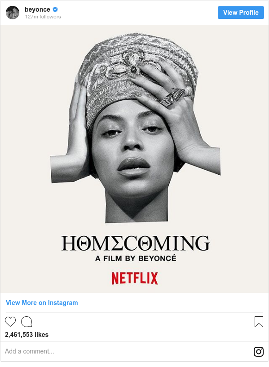Like the post with the heart icon
Image resolution: width=269 pixels, height=367 pixels.
point(10,321)
